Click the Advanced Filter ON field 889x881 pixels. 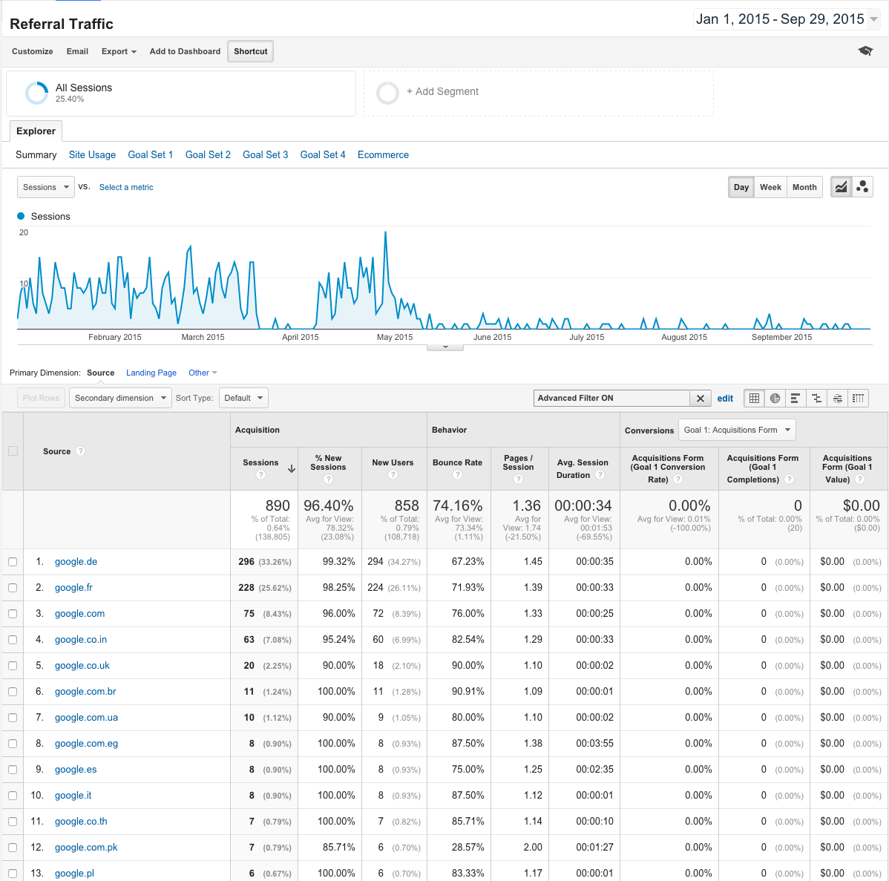(x=611, y=399)
